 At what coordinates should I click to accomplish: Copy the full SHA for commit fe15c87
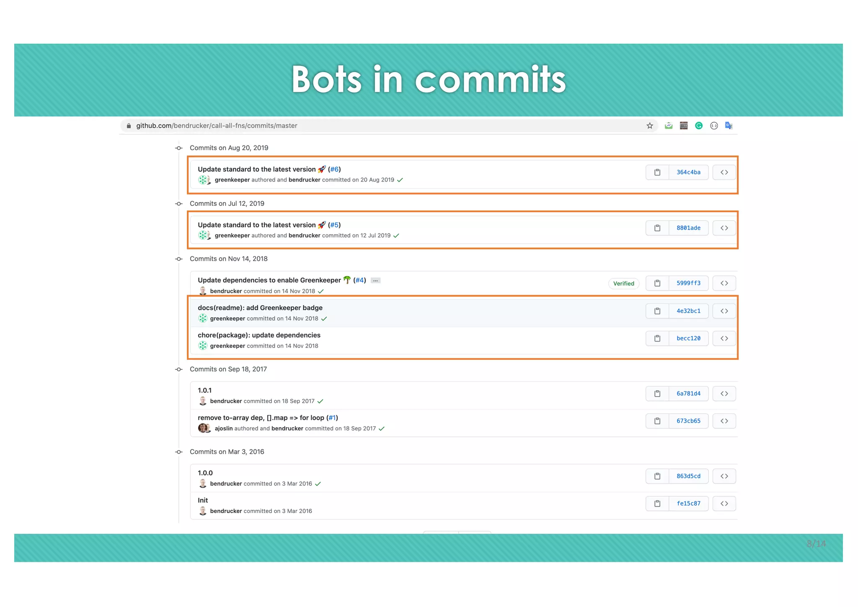tap(657, 503)
